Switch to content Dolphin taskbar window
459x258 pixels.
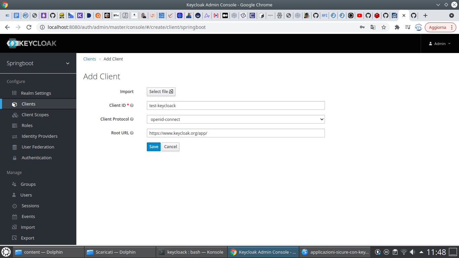click(49, 252)
